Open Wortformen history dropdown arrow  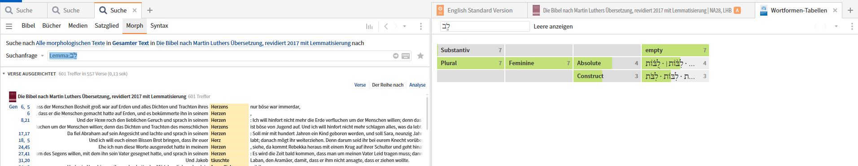click(x=836, y=26)
